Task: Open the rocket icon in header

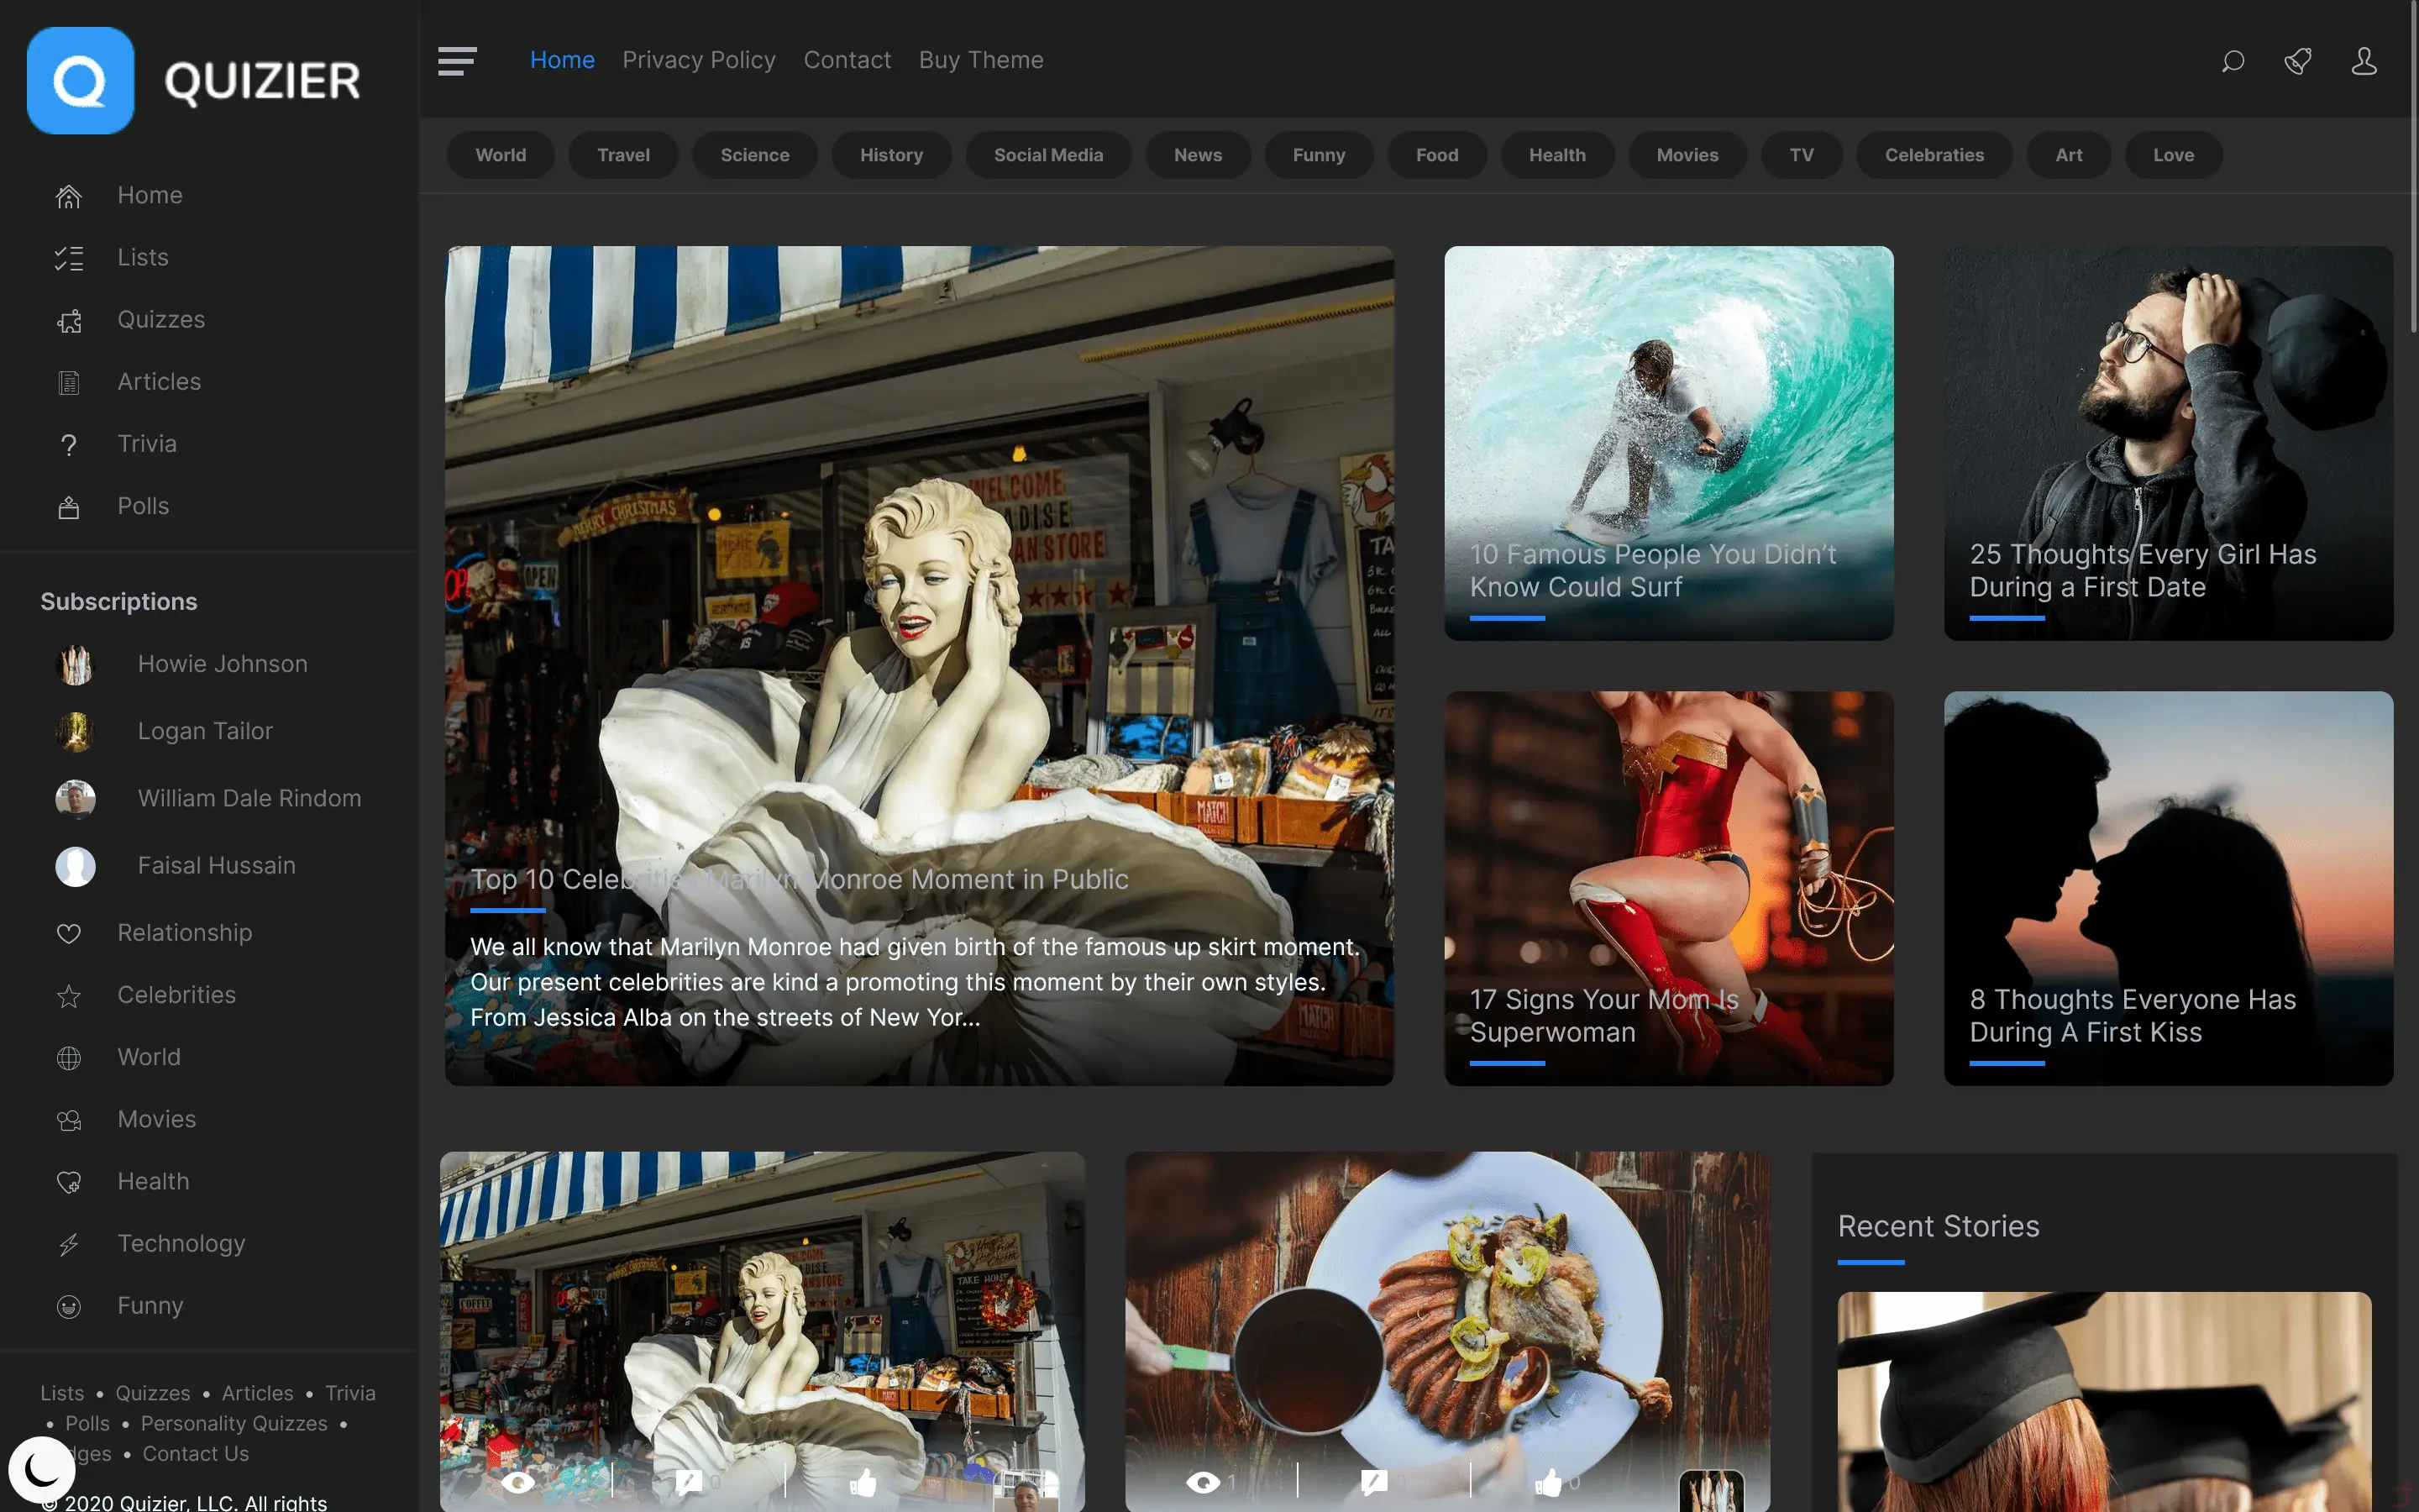Action: click(2298, 61)
